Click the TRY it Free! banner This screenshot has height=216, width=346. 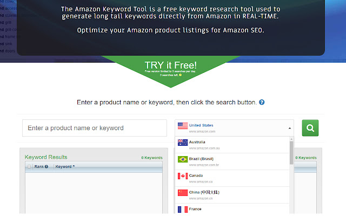coord(170,67)
